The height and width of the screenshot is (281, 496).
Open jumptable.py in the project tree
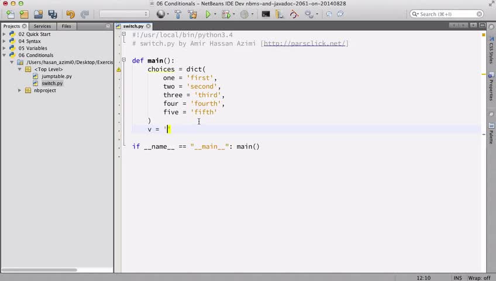[x=57, y=76]
